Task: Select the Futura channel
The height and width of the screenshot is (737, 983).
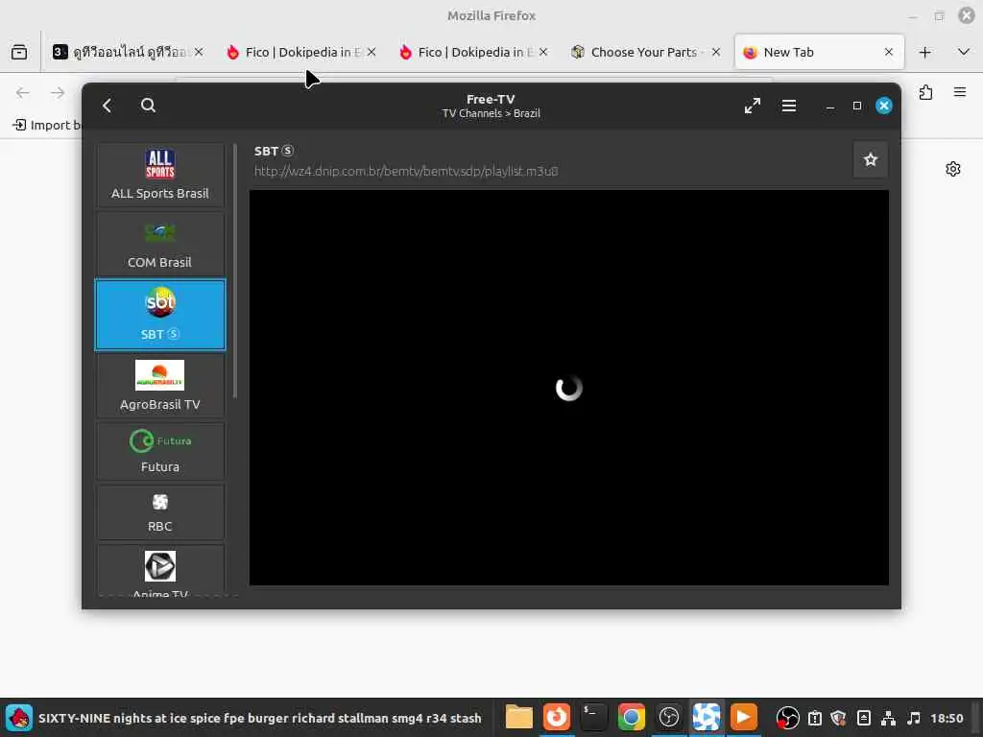Action: click(160, 451)
